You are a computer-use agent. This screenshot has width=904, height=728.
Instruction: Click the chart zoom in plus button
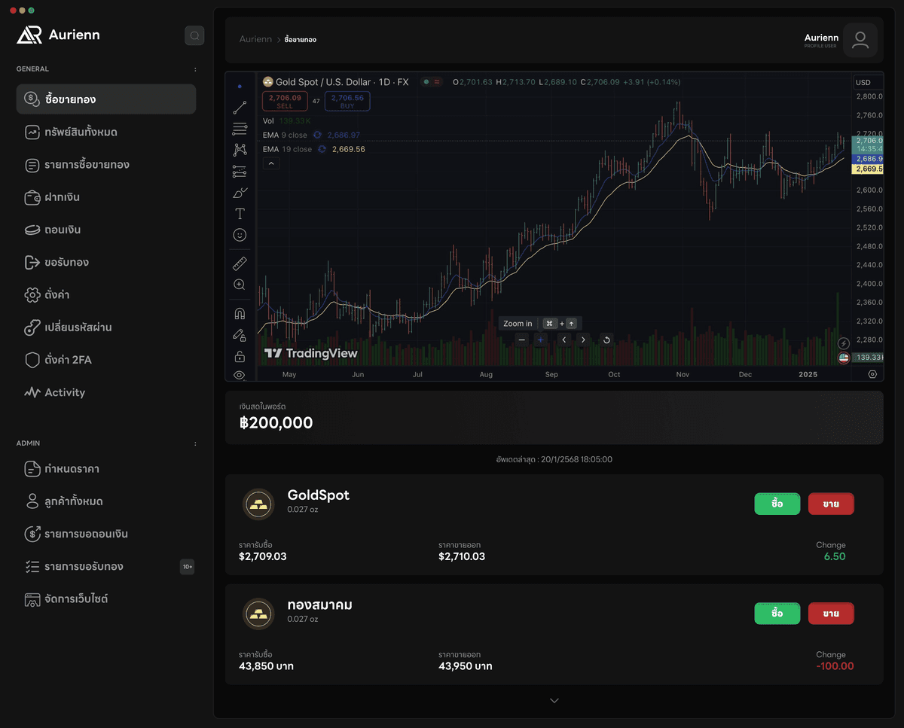click(540, 340)
